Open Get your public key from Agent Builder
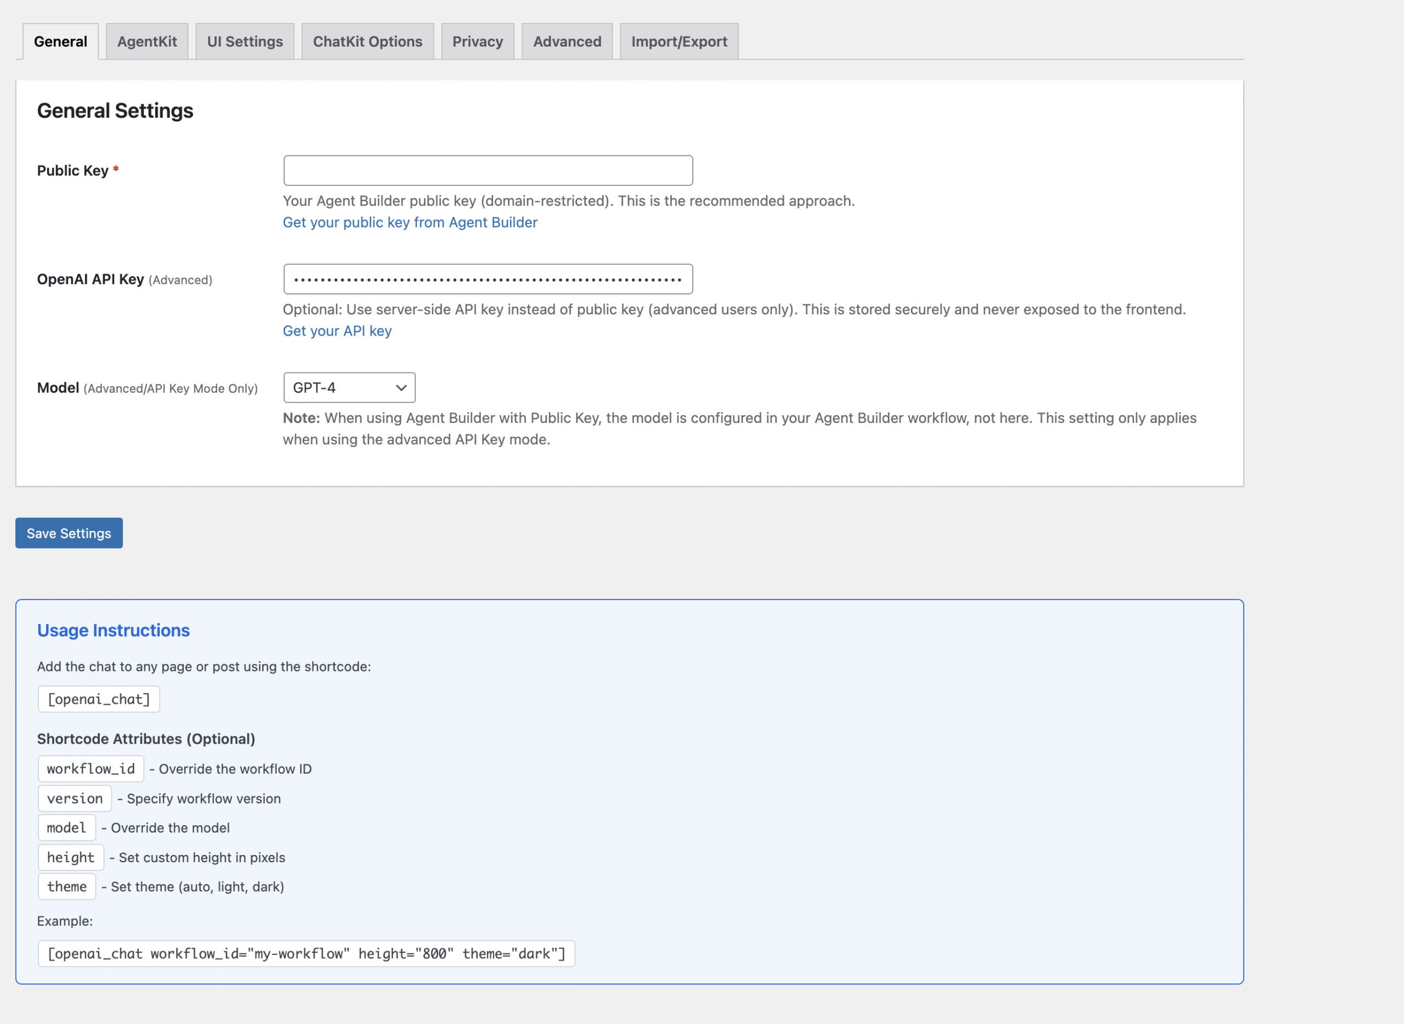This screenshot has width=1404, height=1024. pyautogui.click(x=410, y=222)
